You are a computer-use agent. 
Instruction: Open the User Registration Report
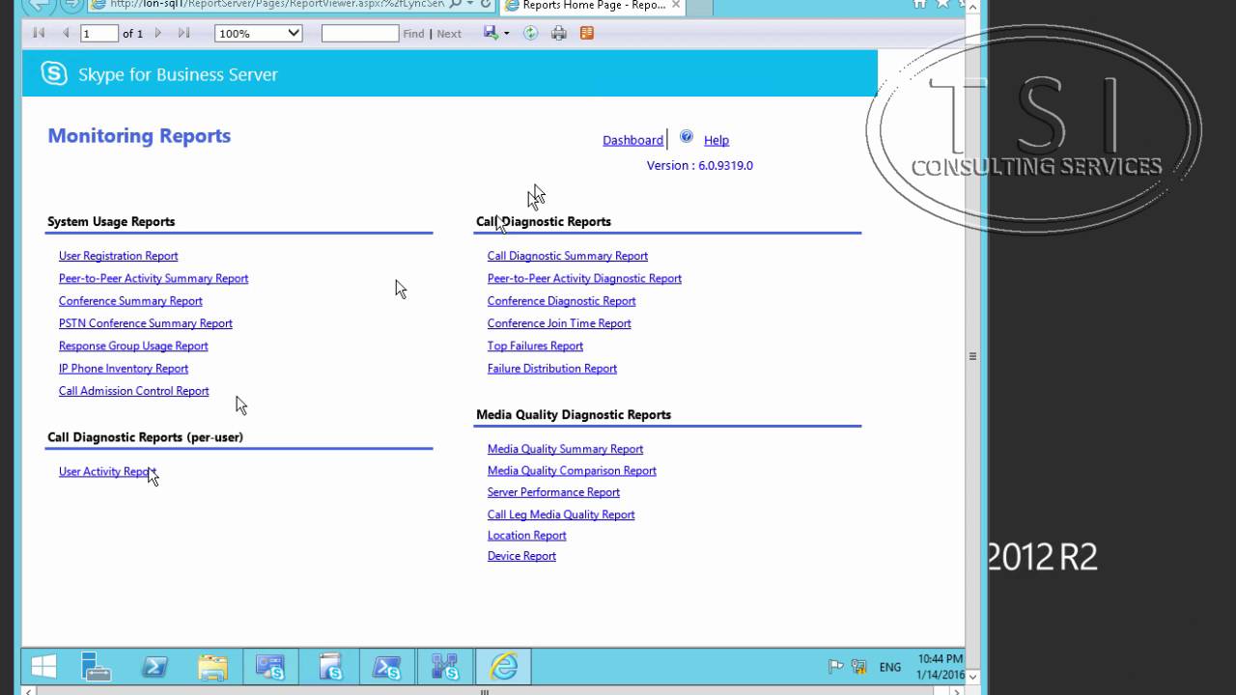pos(119,256)
